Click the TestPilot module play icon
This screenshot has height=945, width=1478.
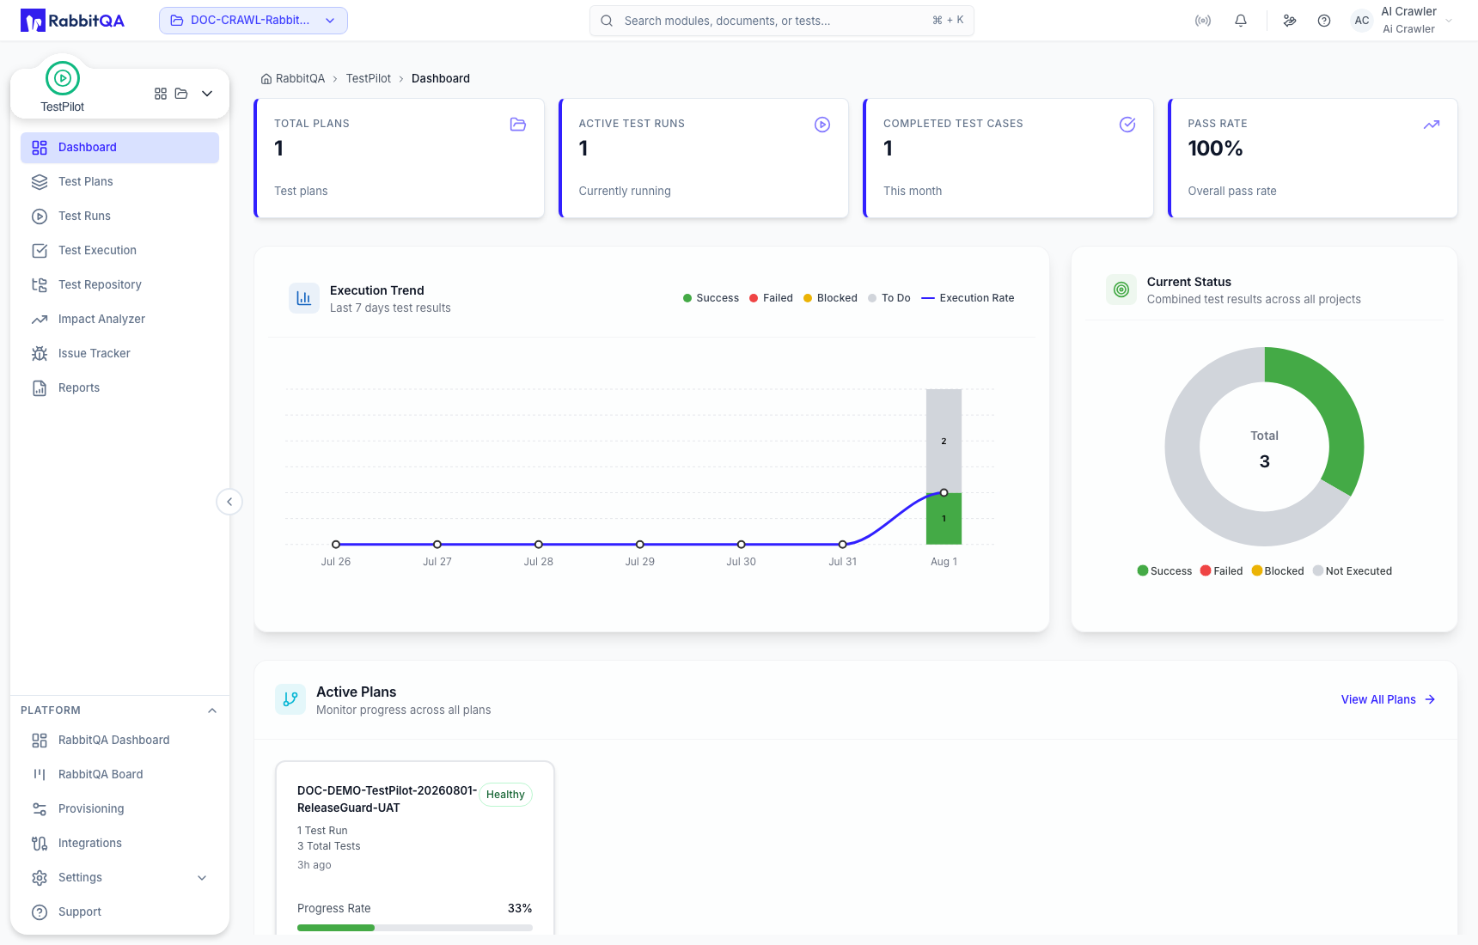[63, 78]
